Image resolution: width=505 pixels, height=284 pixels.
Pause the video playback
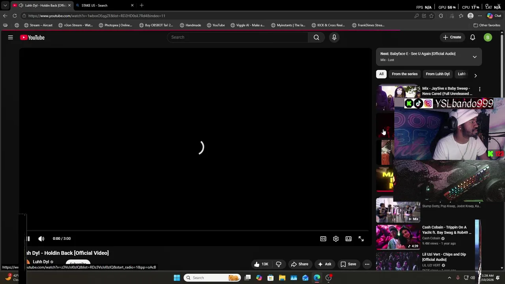(x=28, y=239)
